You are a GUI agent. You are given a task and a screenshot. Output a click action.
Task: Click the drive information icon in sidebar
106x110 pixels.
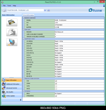[12, 22]
